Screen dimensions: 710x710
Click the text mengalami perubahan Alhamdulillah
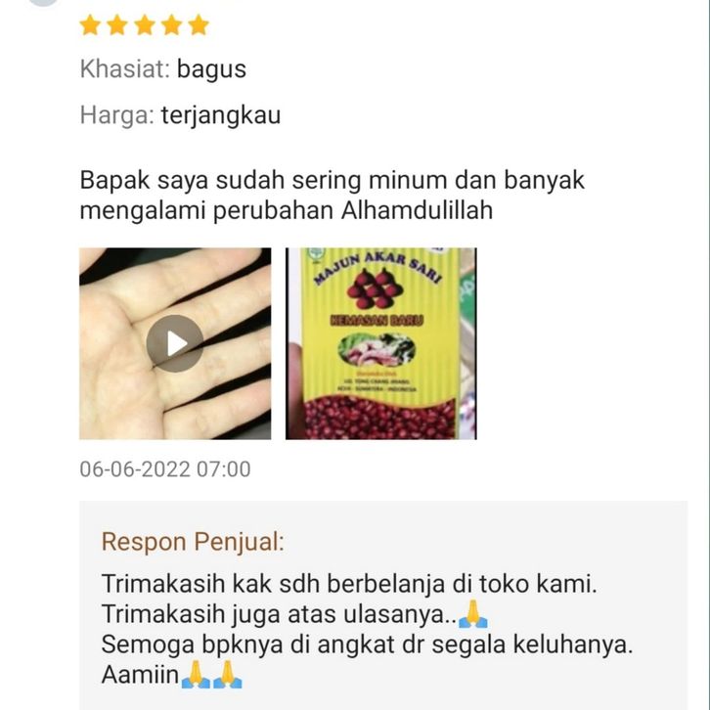tap(287, 210)
